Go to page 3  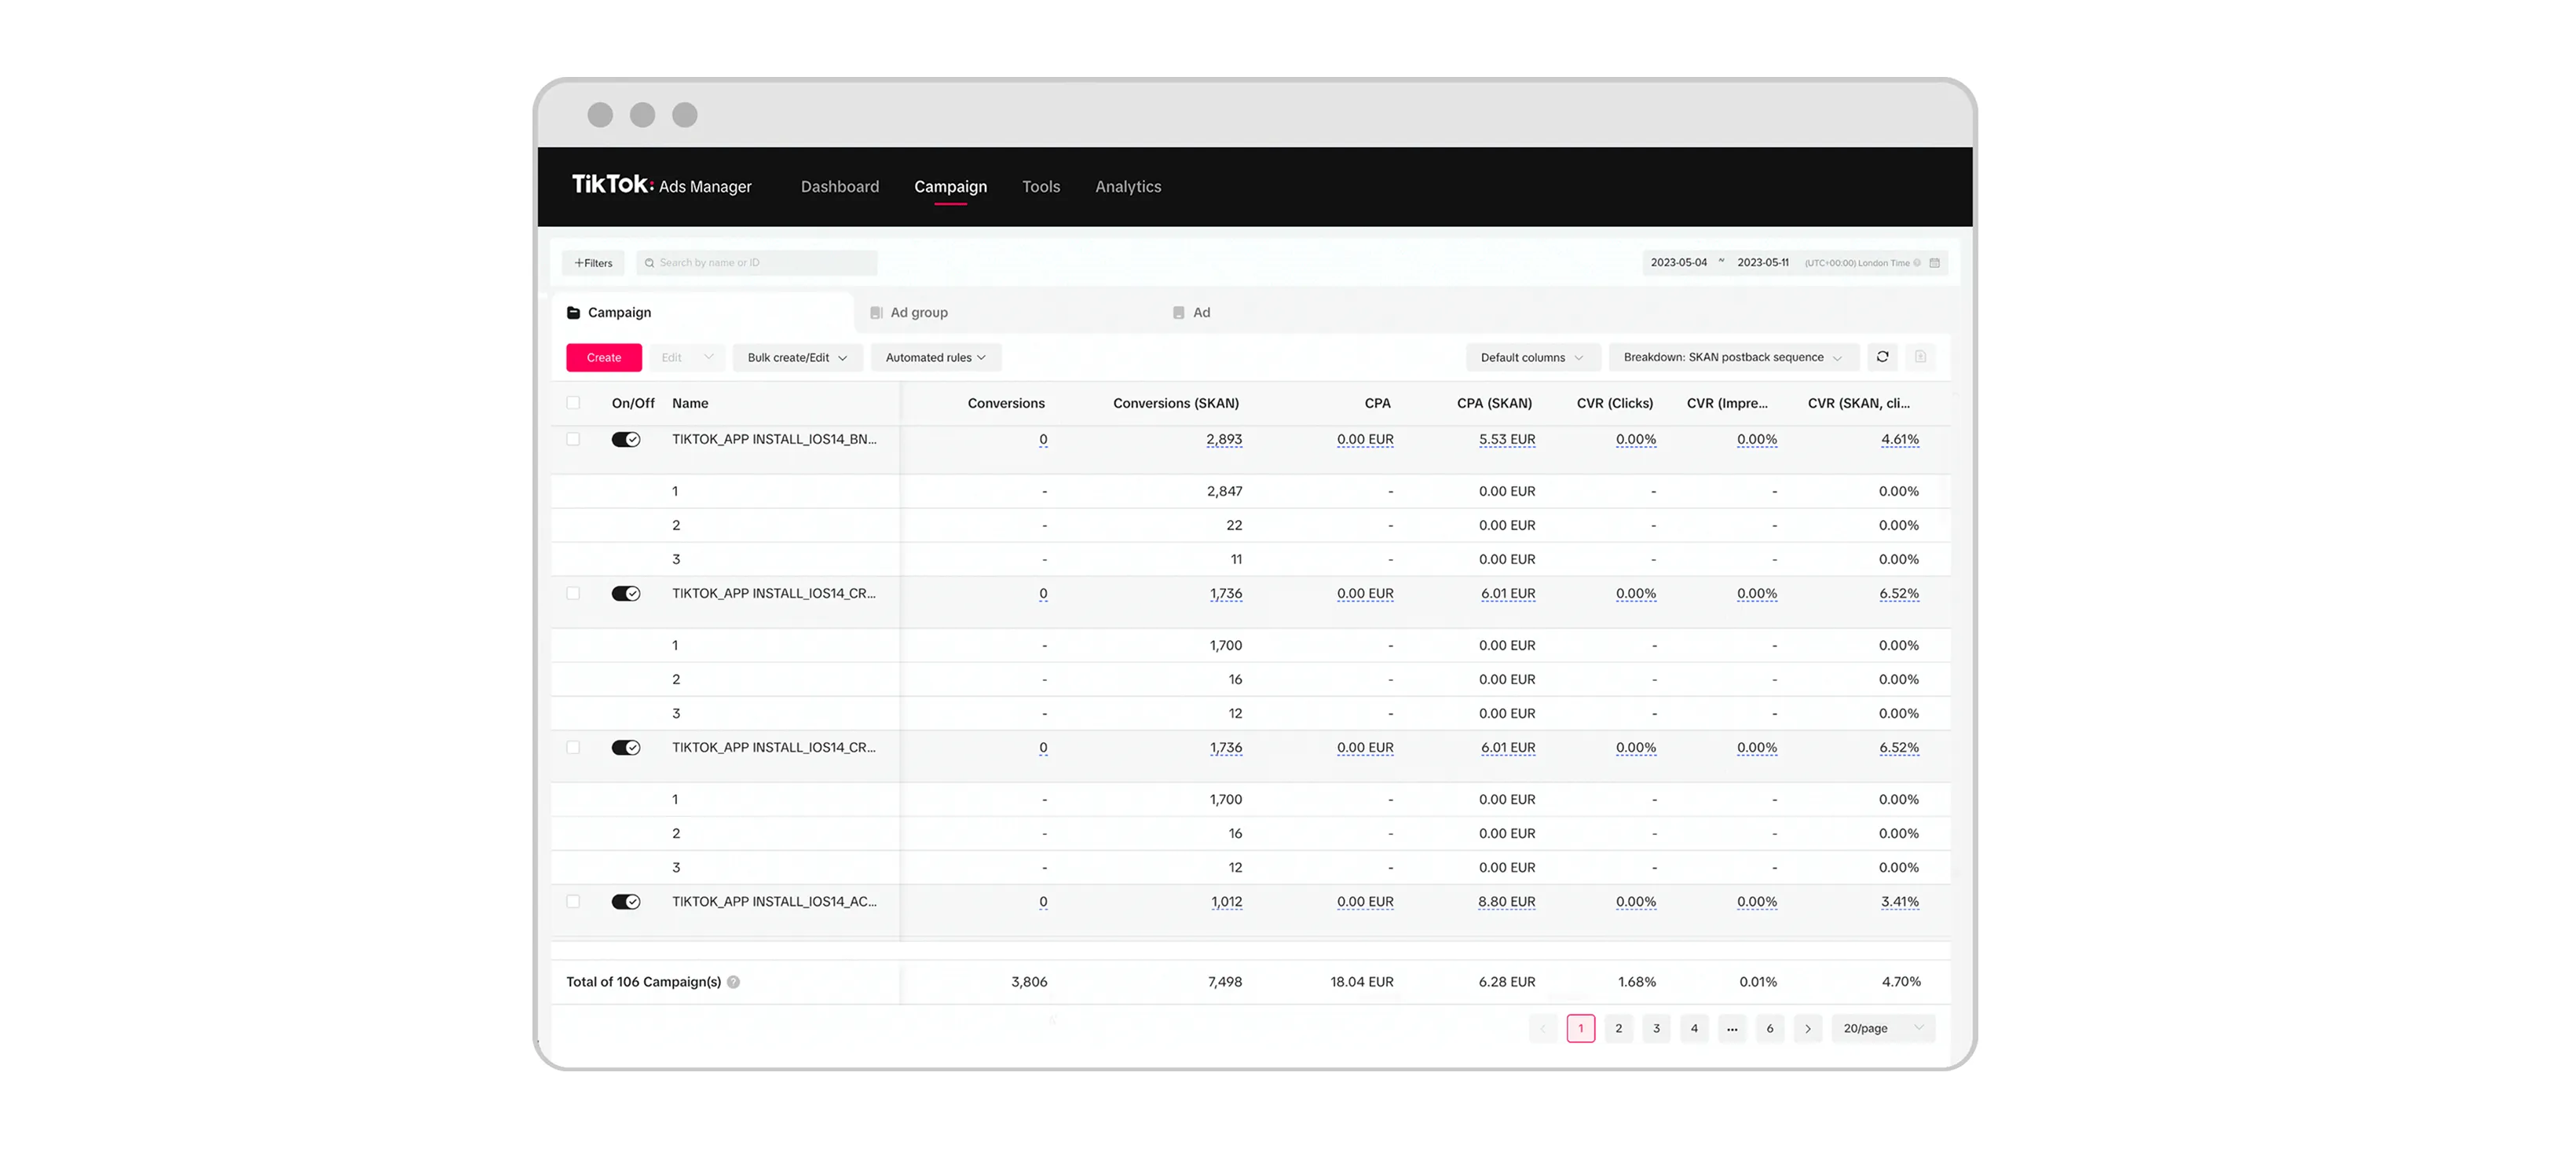(1656, 1028)
